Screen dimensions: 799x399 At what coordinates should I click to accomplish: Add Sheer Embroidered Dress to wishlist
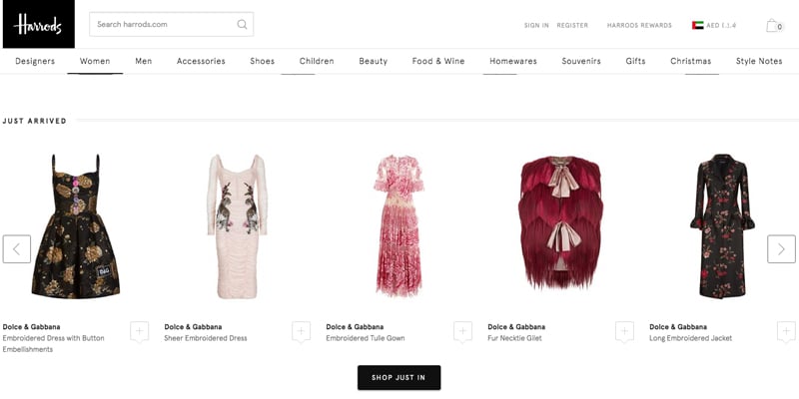tap(301, 331)
